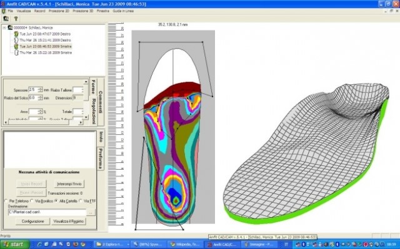Image resolution: width=400 pixels, height=249 pixels.
Task: Click the IT language indicator in taskbar
Action: click(x=286, y=245)
